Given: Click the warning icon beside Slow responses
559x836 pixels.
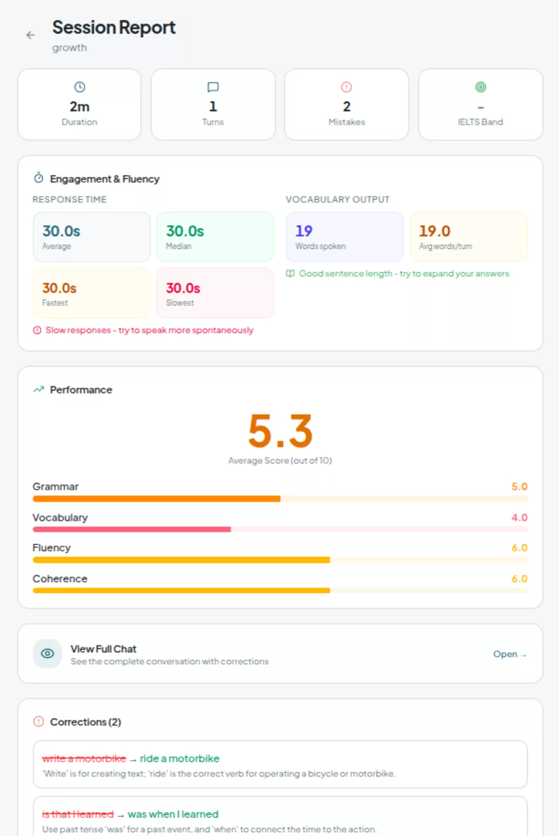Looking at the screenshot, I should [37, 330].
